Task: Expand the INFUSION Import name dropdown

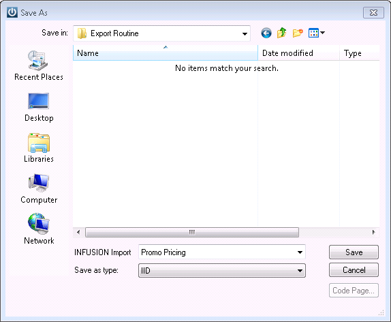Action: 300,252
